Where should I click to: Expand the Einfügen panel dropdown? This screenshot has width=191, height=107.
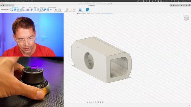pyautogui.click(x=80, y=12)
